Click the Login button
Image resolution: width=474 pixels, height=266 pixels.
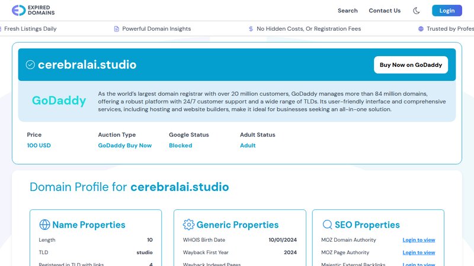tap(447, 11)
